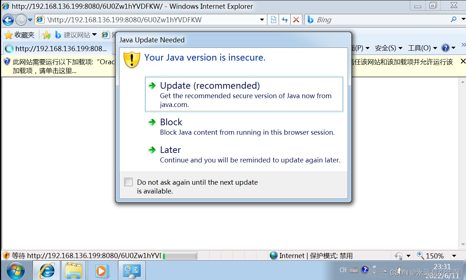Screen dimensions: 466x280
Task: Open the 安全(S) menu
Action: coord(388,48)
